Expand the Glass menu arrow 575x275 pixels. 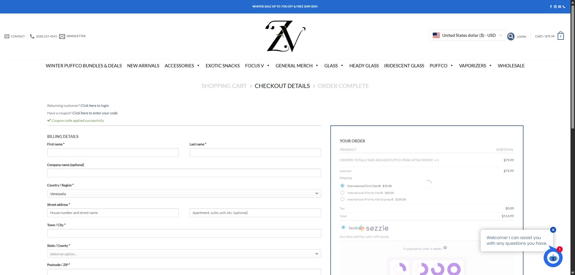coord(342,66)
